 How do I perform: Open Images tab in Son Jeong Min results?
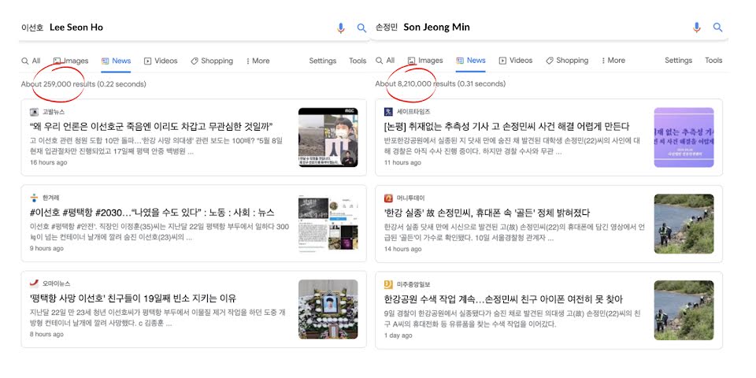coord(425,61)
